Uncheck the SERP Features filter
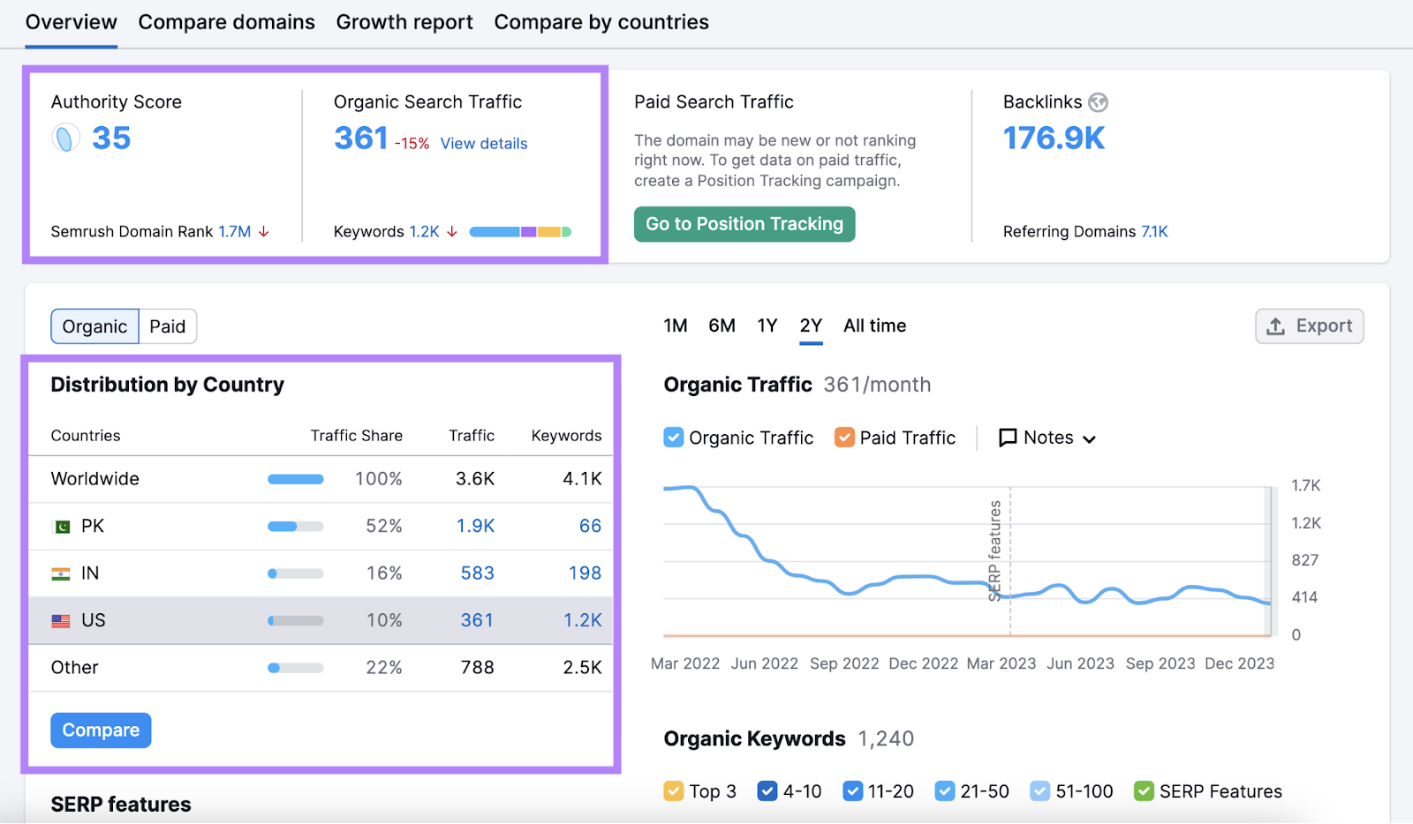1413x824 pixels. [x=1145, y=790]
